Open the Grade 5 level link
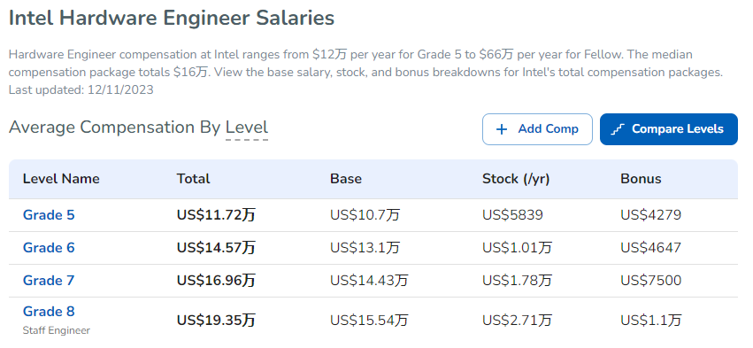The height and width of the screenshot is (348, 753). pos(49,215)
